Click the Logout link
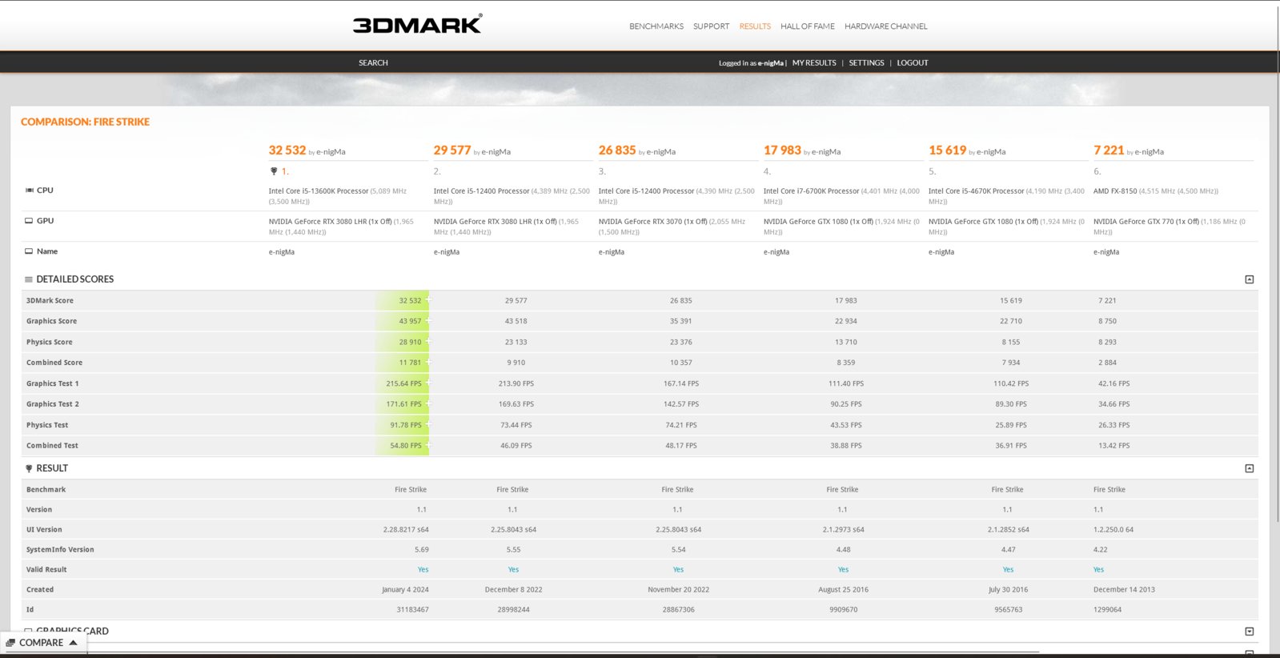 coord(913,62)
